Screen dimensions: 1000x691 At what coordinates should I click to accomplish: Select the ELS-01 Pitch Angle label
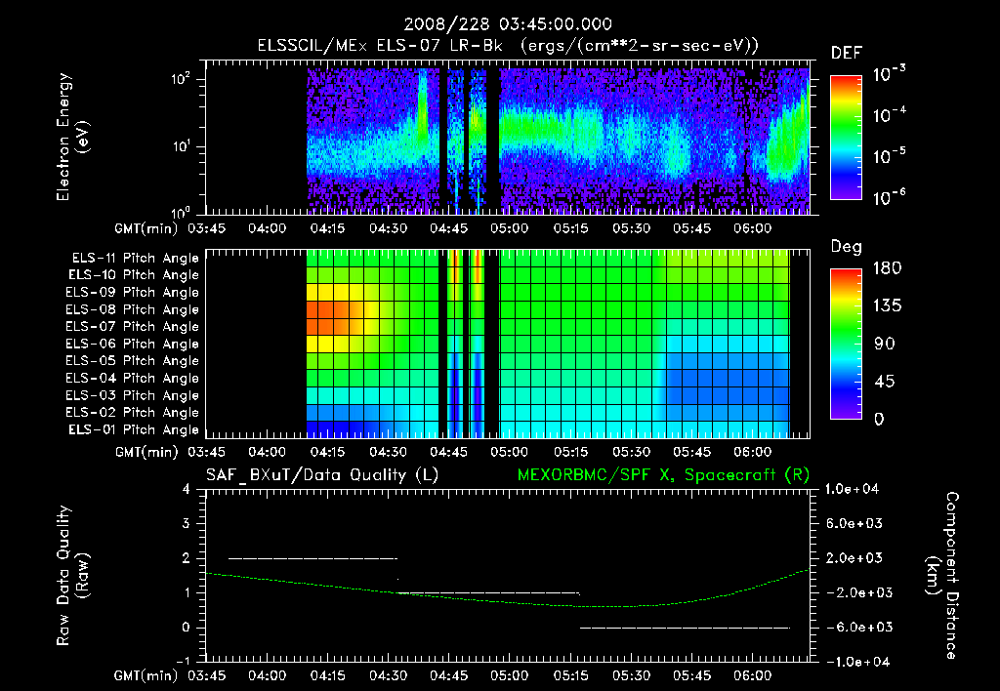tap(134, 429)
